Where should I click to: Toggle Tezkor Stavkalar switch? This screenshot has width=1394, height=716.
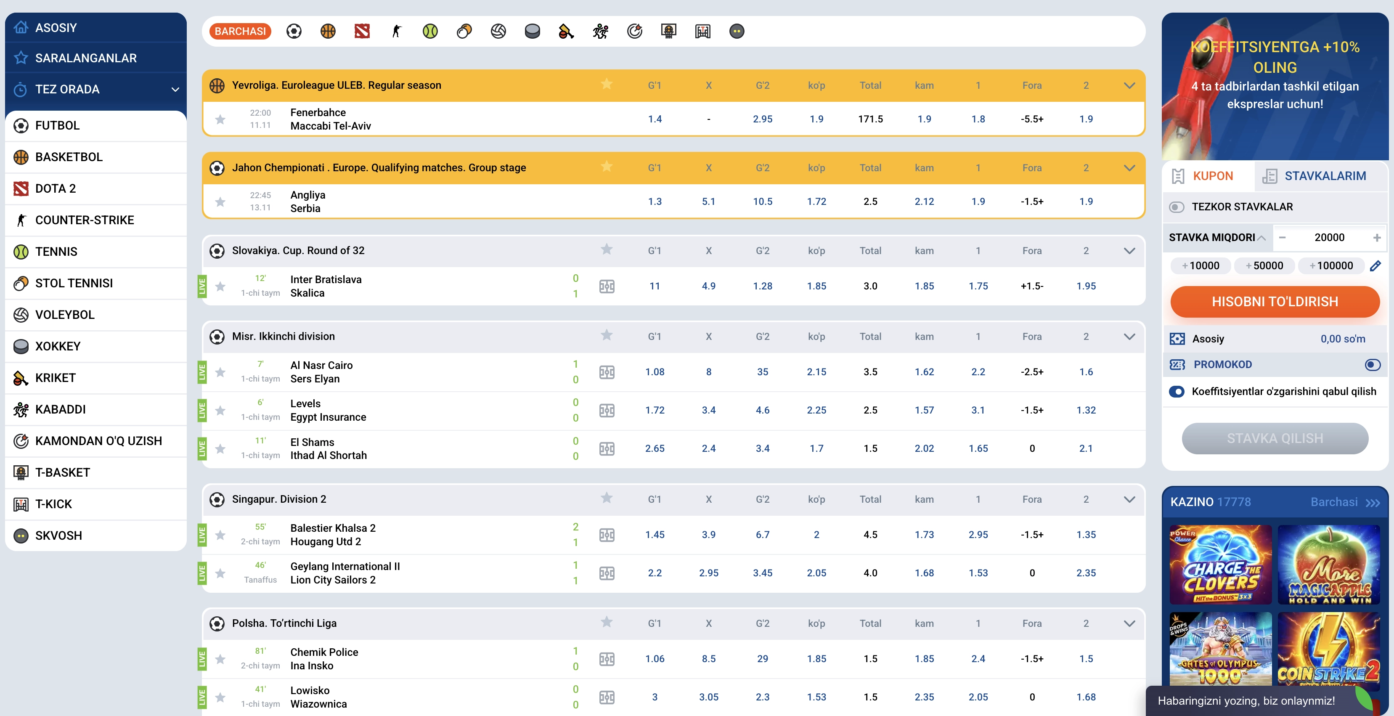tap(1177, 207)
